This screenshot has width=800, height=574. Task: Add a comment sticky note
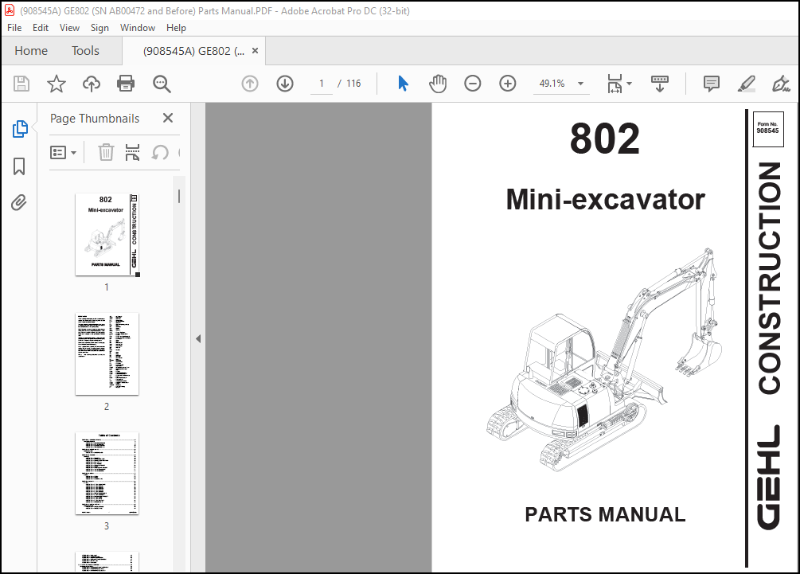click(x=711, y=84)
